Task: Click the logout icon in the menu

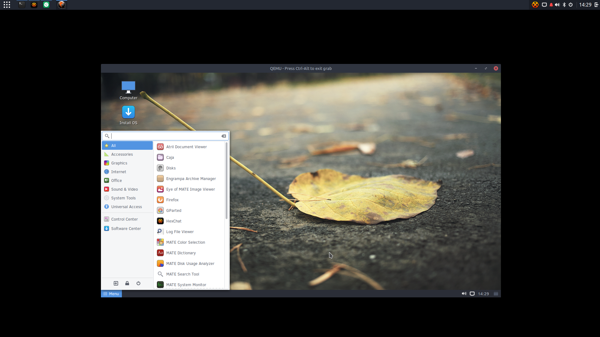Action: coord(116,283)
